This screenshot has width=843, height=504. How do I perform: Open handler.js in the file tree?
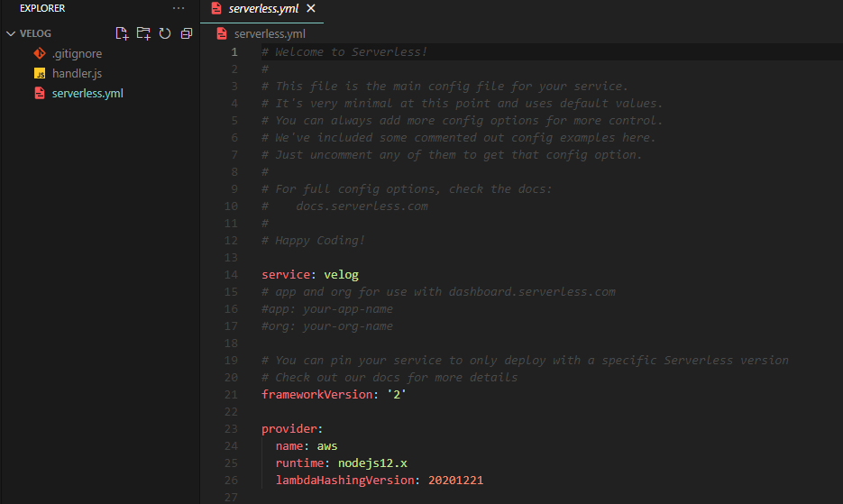click(x=77, y=73)
